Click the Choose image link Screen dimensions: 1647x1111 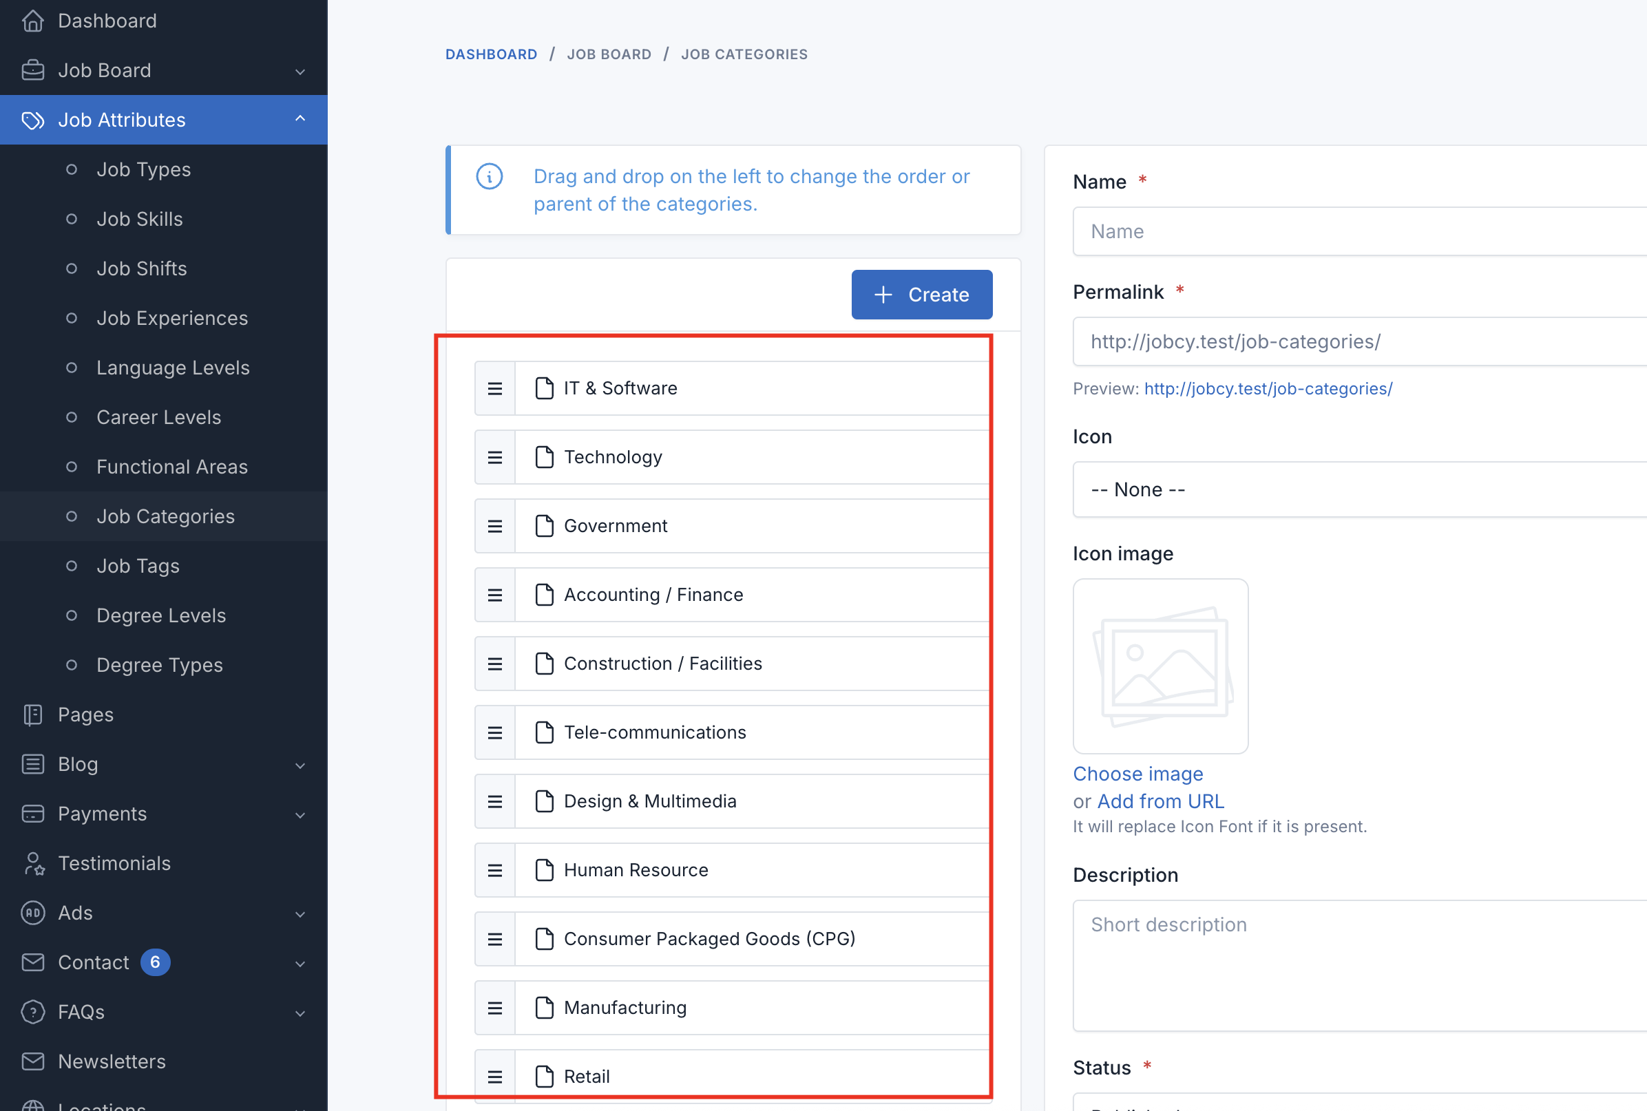click(x=1137, y=774)
